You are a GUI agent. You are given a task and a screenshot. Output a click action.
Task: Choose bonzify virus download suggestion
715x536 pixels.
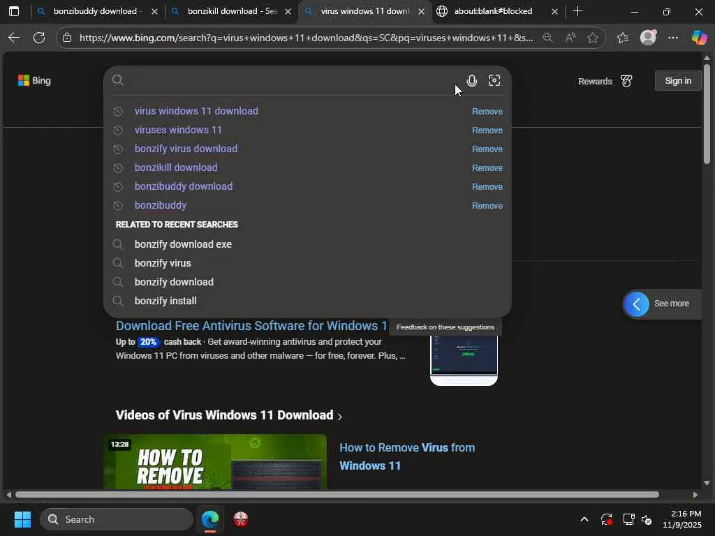(x=186, y=149)
